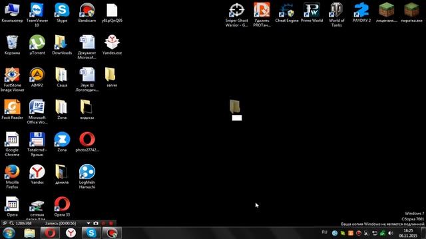Image resolution: width=426 pixels, height=239 pixels.
Task: Open the Корзина recycle bin
Action: (12, 45)
